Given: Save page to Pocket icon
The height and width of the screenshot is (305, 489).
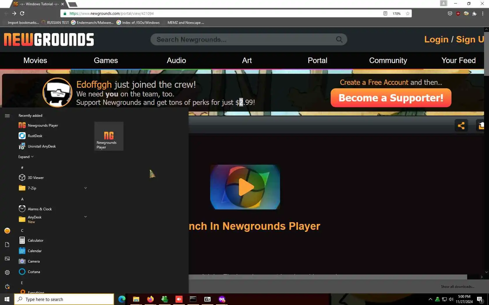Looking at the screenshot, I should tap(450, 13).
